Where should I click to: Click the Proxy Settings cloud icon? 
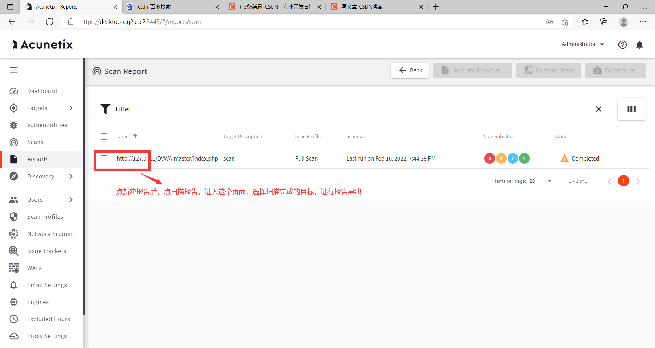(x=14, y=336)
